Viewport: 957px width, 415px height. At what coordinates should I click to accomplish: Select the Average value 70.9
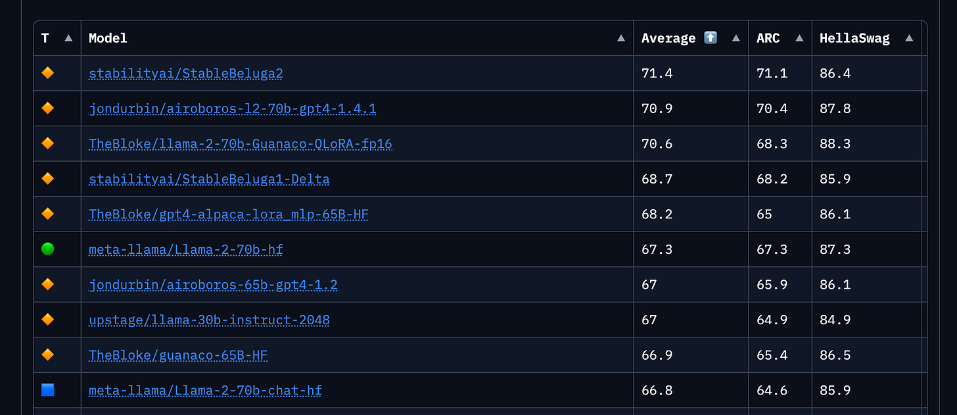[657, 109]
